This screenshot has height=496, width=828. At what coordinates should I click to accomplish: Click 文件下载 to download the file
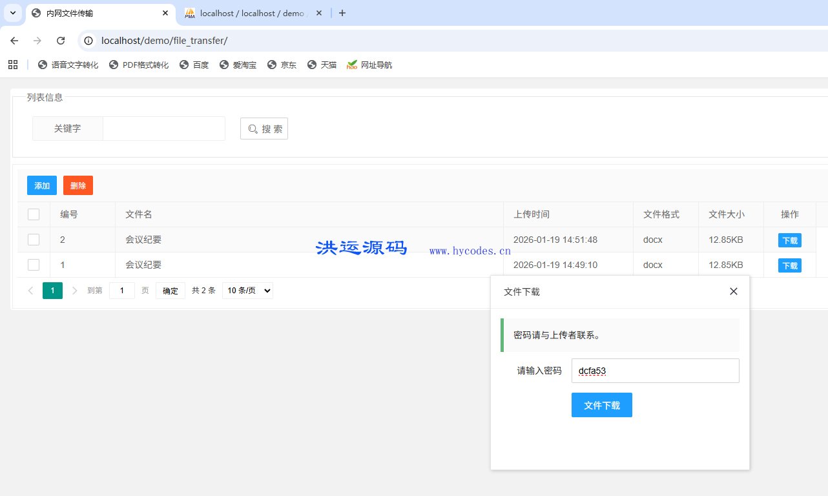[x=601, y=405]
